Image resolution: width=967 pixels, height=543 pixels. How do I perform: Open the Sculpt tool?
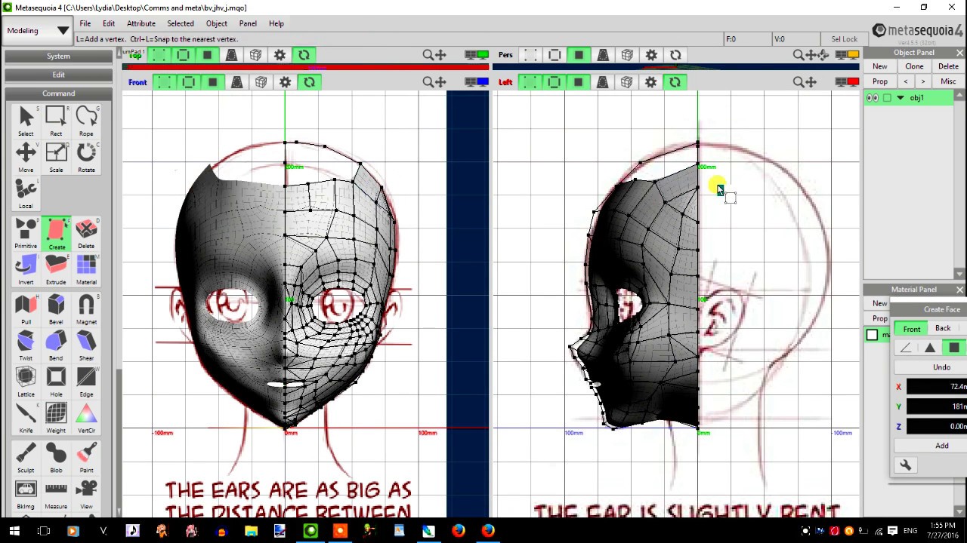26,458
